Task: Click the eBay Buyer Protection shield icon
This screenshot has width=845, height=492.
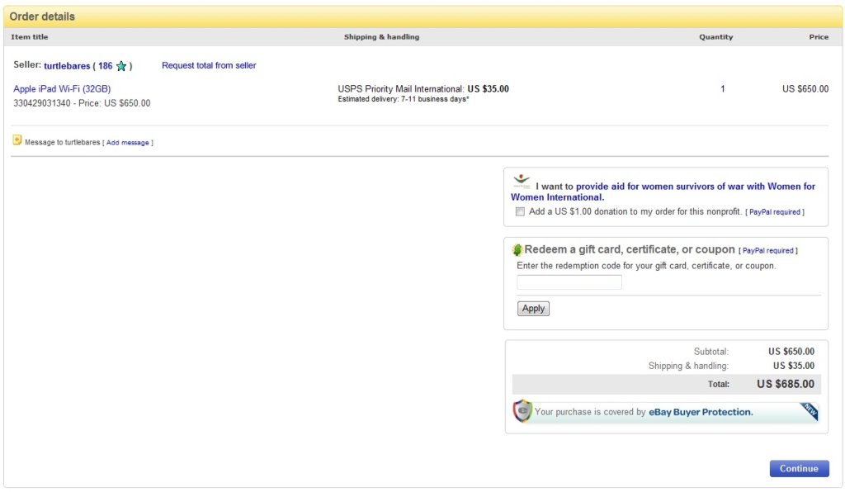Action: (522, 411)
